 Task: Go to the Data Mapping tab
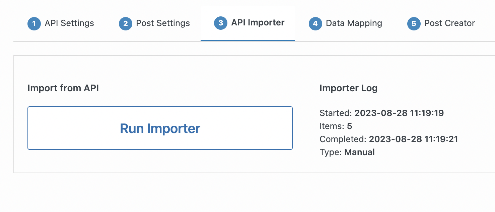[345, 23]
